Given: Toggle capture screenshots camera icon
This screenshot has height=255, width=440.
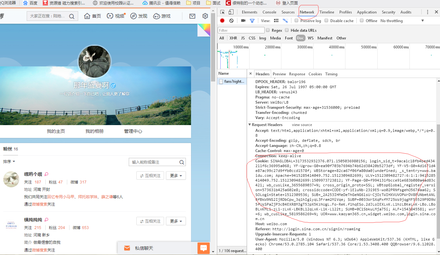Looking at the screenshot, I should (x=243, y=21).
